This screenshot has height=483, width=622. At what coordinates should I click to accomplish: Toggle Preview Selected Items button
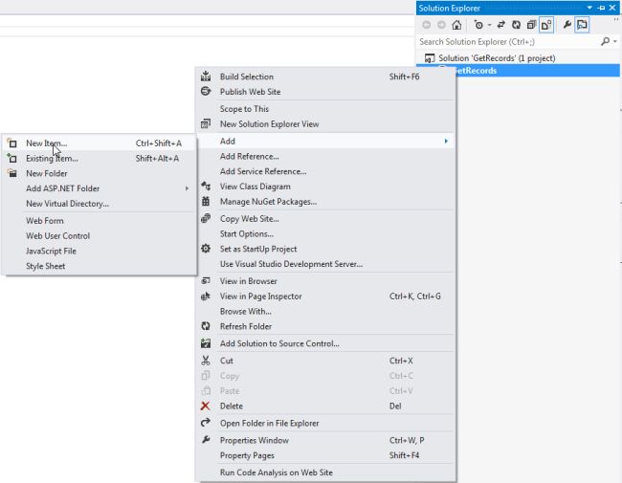[x=582, y=25]
